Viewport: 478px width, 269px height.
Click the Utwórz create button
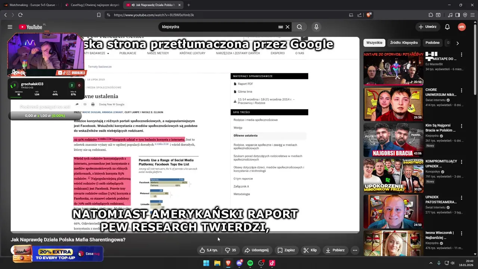tap(427, 27)
